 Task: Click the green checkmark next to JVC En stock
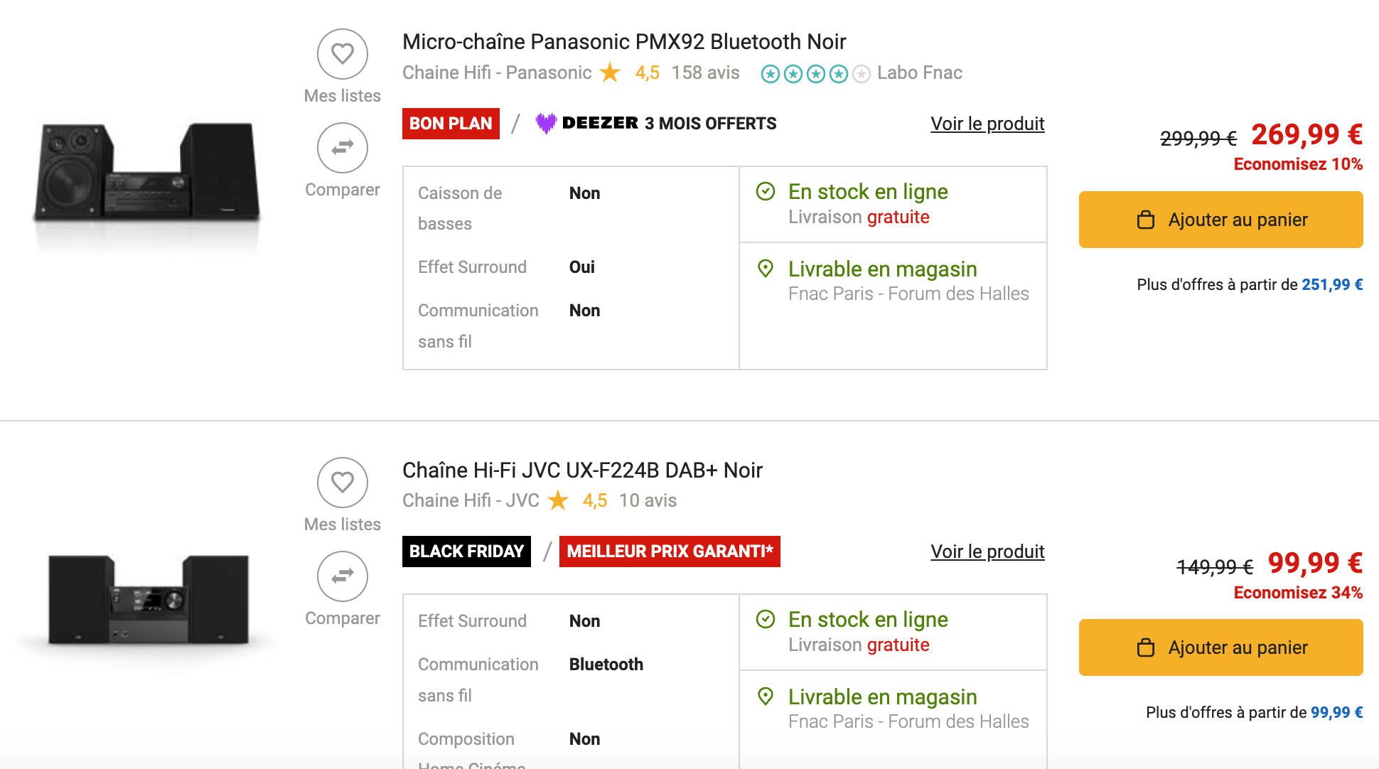(x=766, y=619)
